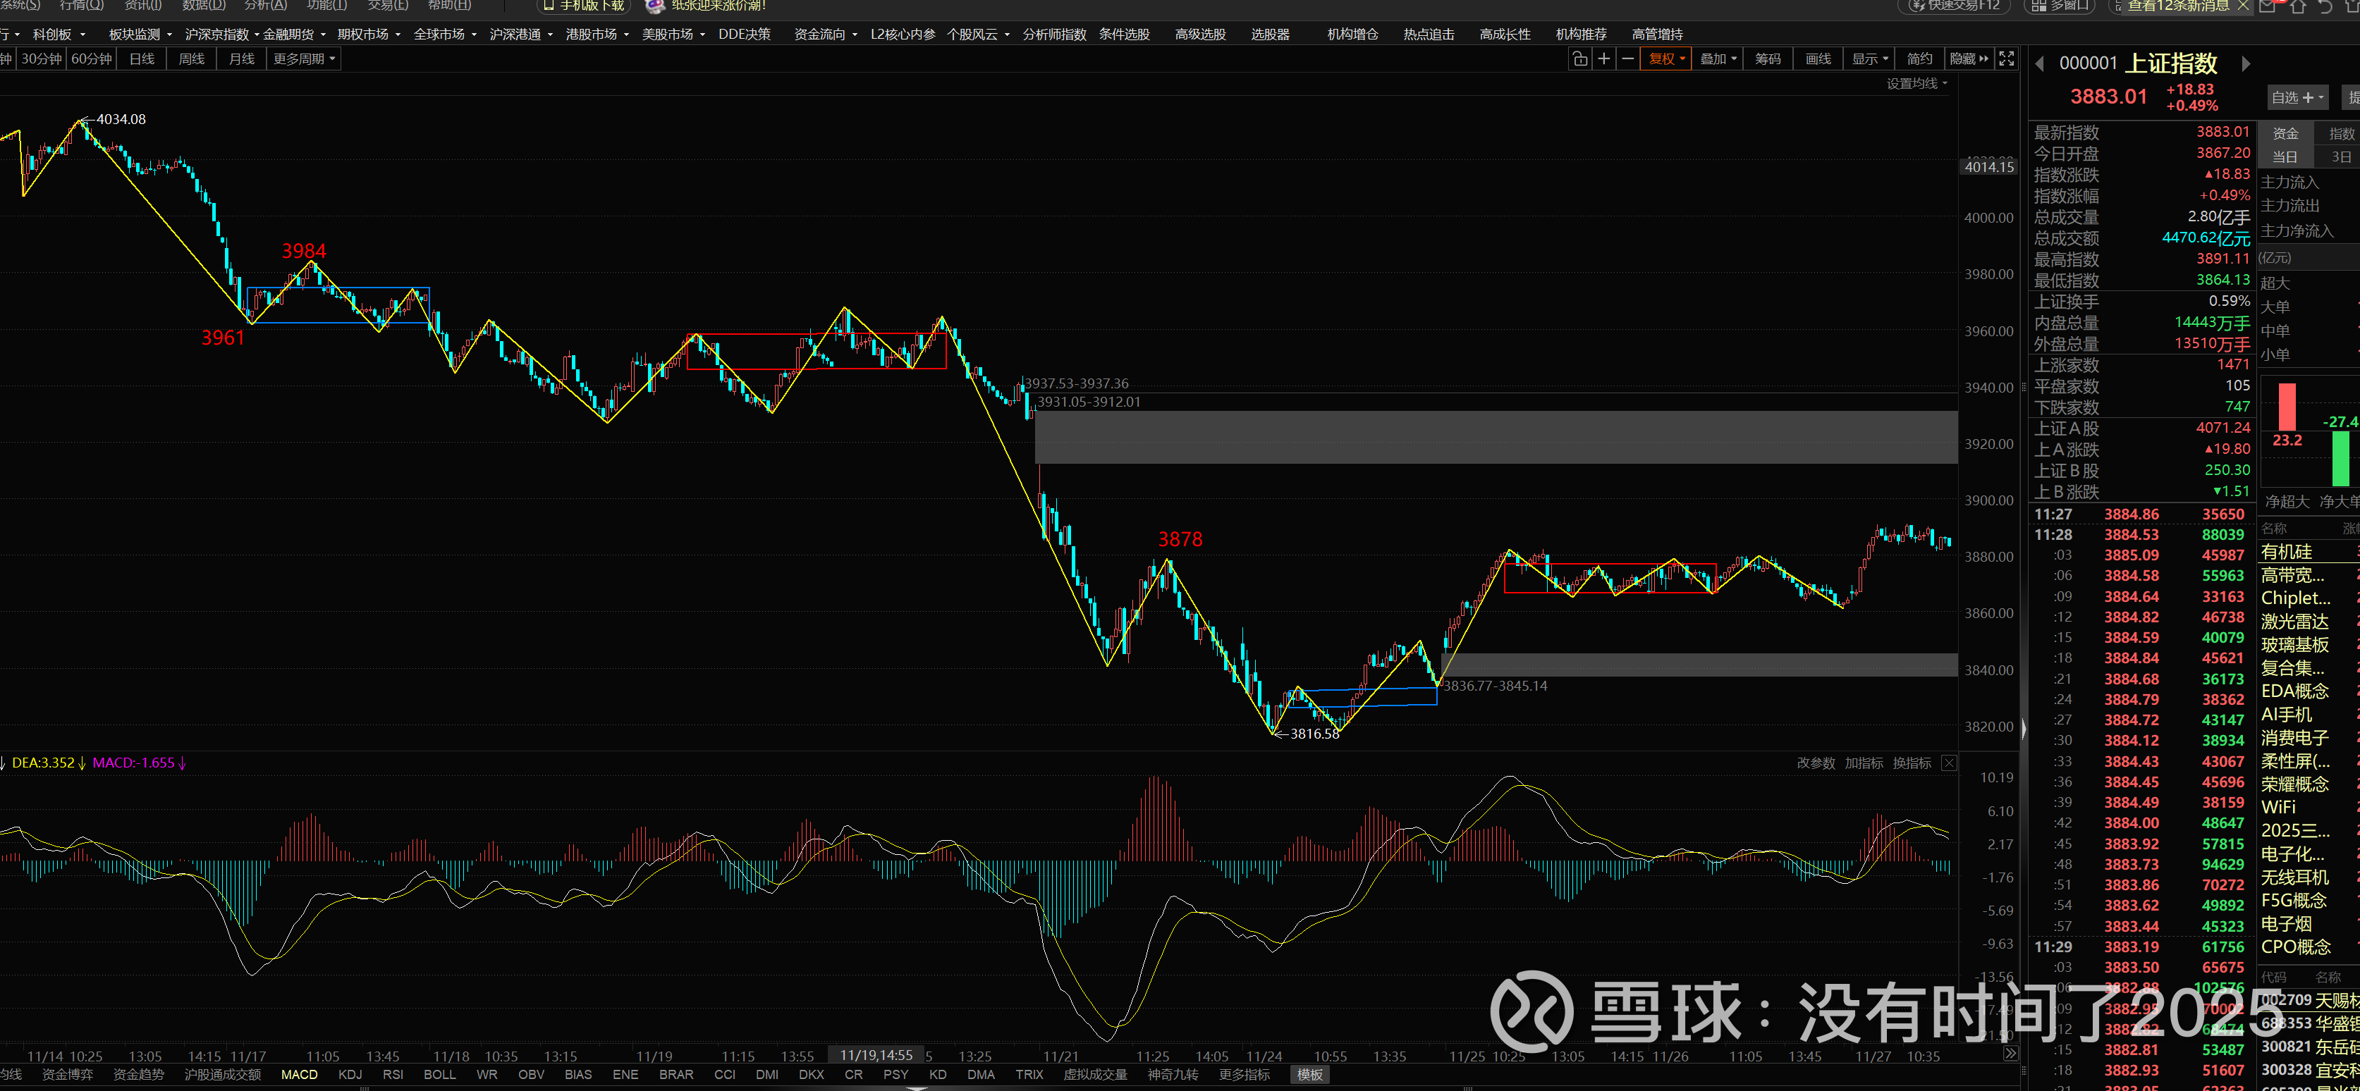Open the 复权 dropdown
Screen dimensions: 2360x1091
click(1666, 58)
